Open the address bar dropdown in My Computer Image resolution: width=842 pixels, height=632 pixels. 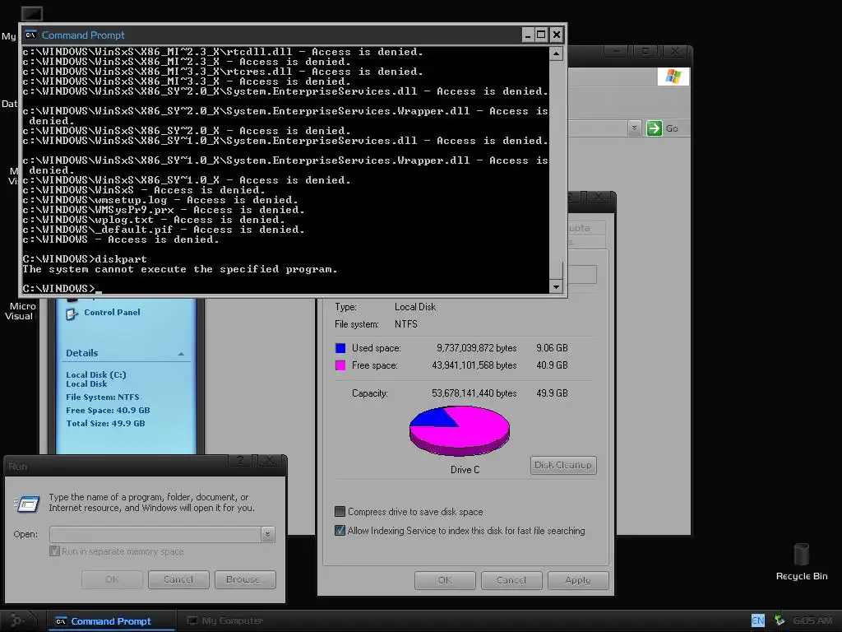pyautogui.click(x=634, y=128)
